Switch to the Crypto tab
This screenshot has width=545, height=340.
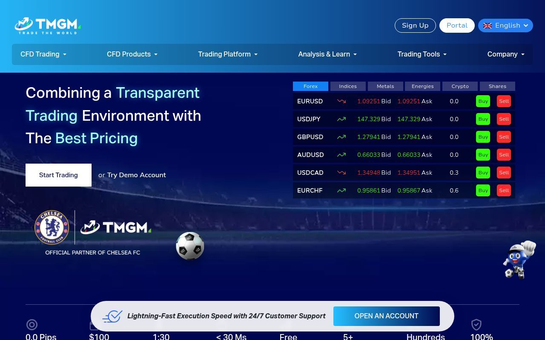(x=460, y=86)
